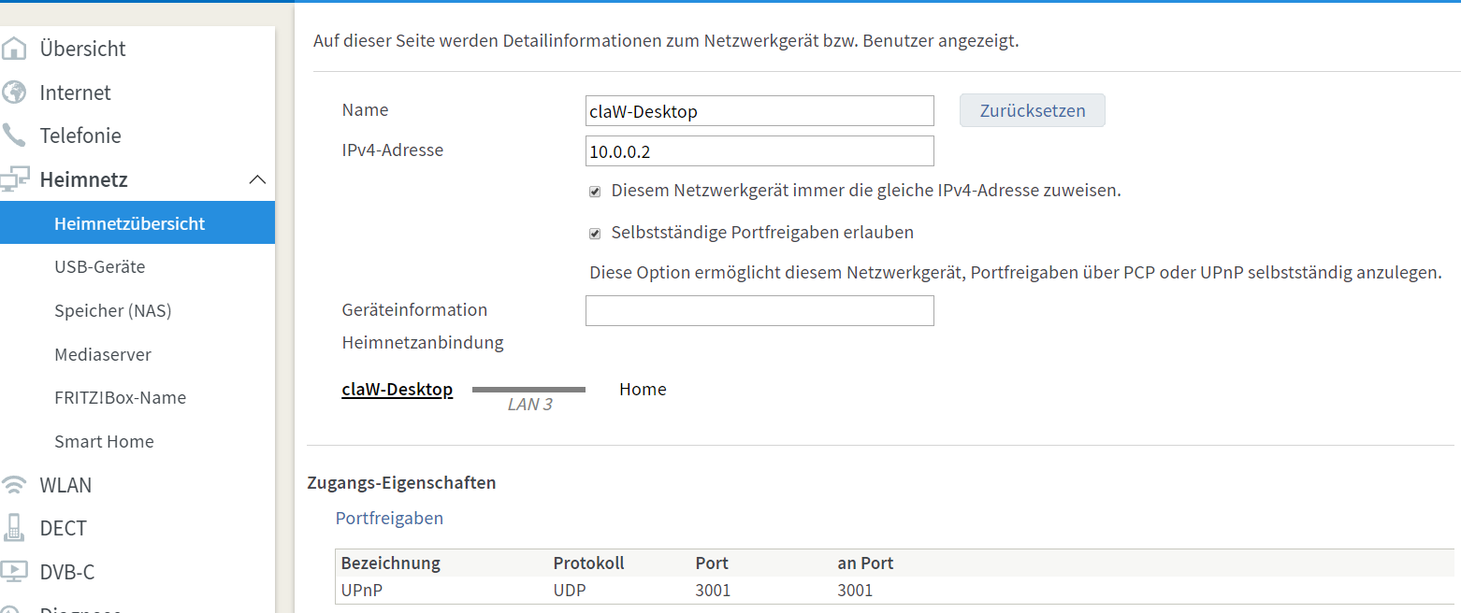Image resolution: width=1461 pixels, height=613 pixels.
Task: Open the Smart Home section
Action: point(104,441)
